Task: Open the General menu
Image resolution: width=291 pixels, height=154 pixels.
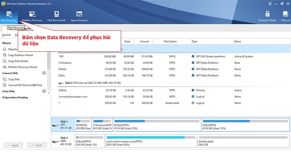Action: tap(6, 35)
